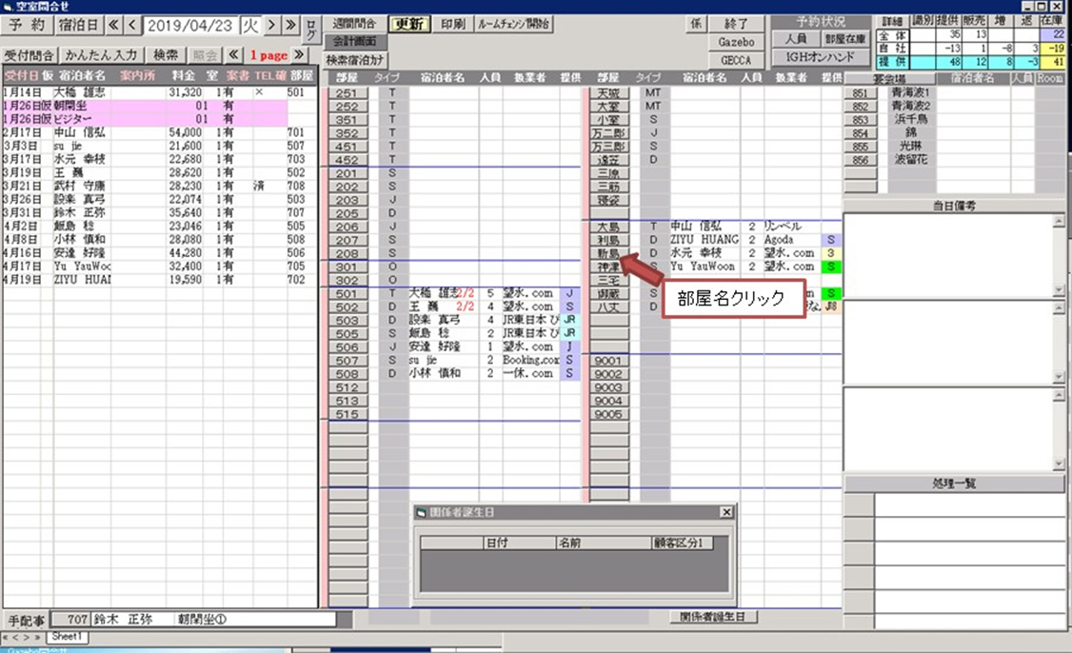This screenshot has width=1072, height=653.
Task: Click green S cell for Yu YauWoon
Action: (x=831, y=267)
